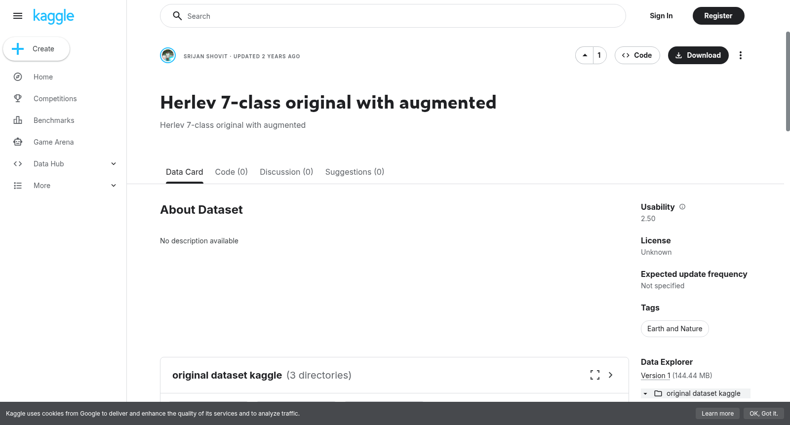This screenshot has width=790, height=425.
Task: Expand dataset explorer to fullscreen
Action: (595, 375)
